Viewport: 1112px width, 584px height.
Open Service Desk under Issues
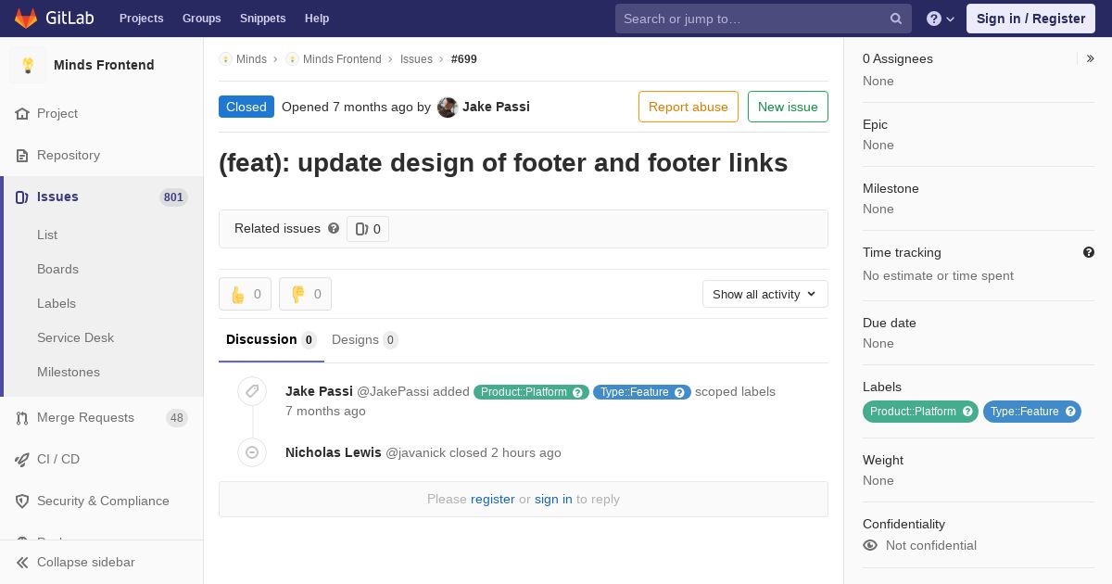click(75, 338)
